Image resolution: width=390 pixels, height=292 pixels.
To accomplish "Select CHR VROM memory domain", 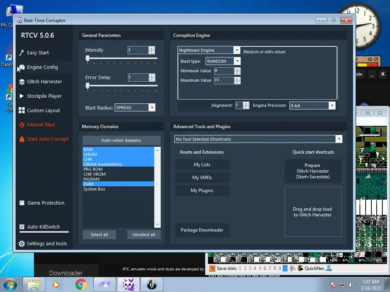I will click(118, 174).
